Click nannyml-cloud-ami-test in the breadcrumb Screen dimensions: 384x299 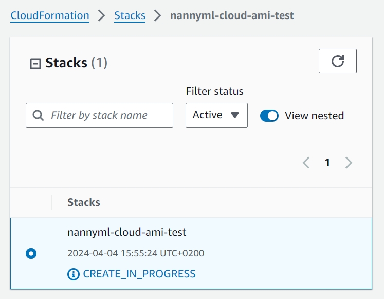(x=232, y=15)
